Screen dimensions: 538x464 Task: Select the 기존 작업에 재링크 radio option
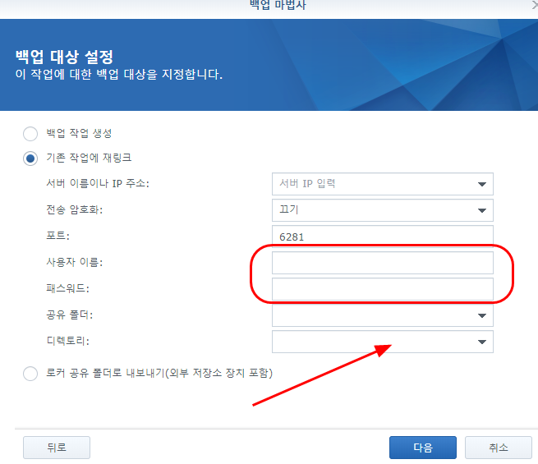pyautogui.click(x=30, y=158)
